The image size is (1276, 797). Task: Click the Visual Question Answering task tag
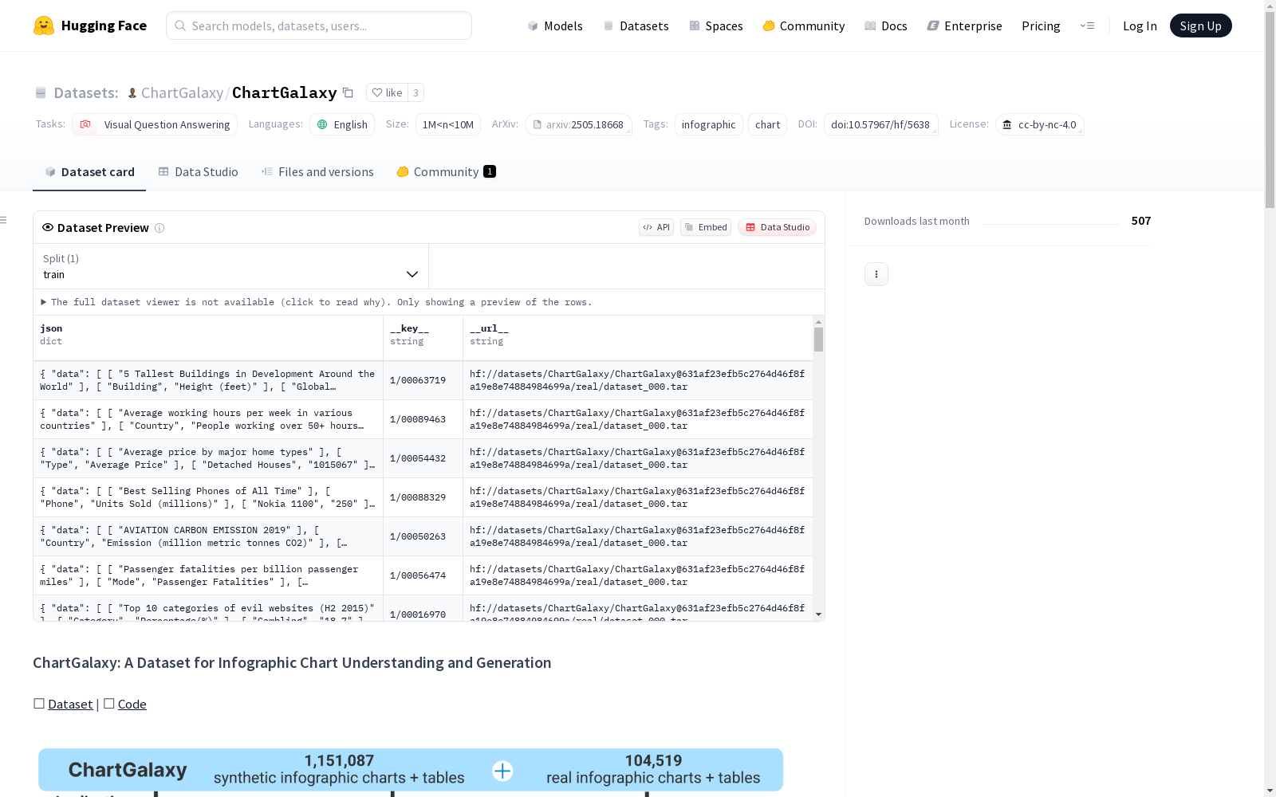coord(155,124)
